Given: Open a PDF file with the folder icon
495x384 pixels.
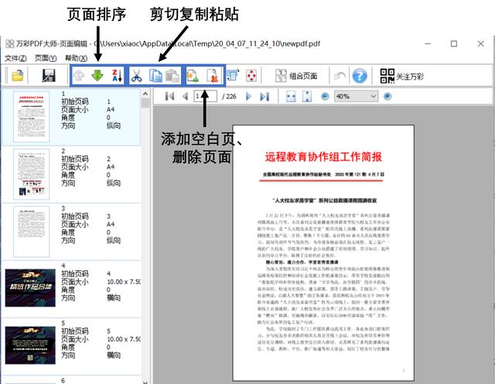Looking at the screenshot, I should [18, 76].
